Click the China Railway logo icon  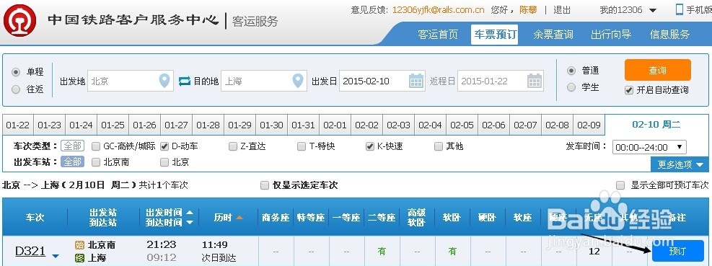pos(19,20)
